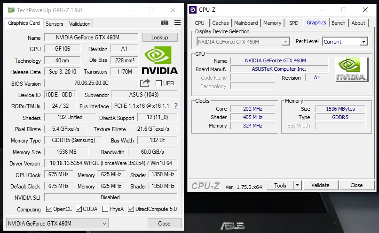
Task: Click the ROPs/TMUs 24 / 32 value
Action: point(60,106)
